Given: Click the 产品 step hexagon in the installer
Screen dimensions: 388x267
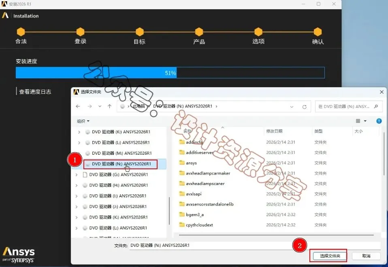Looking at the screenshot, I should 199,32.
